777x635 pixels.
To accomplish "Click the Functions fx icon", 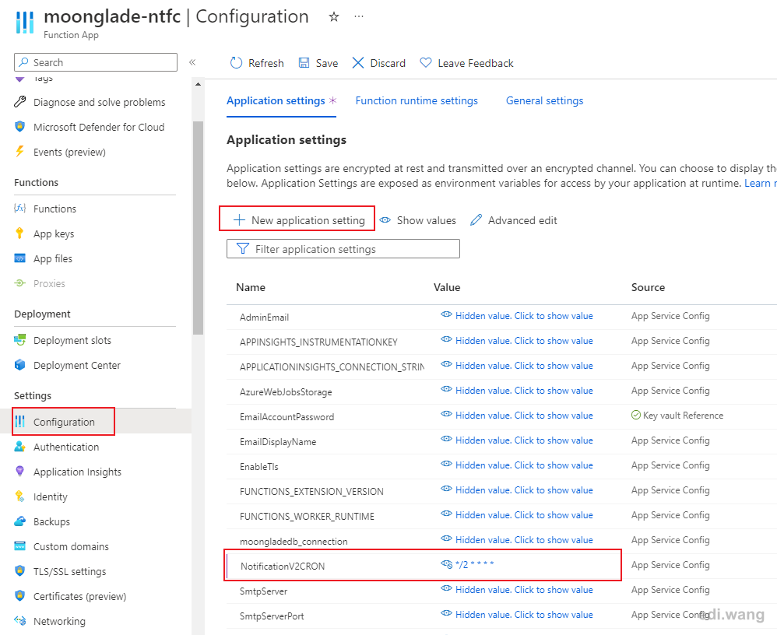I will click(x=19, y=209).
